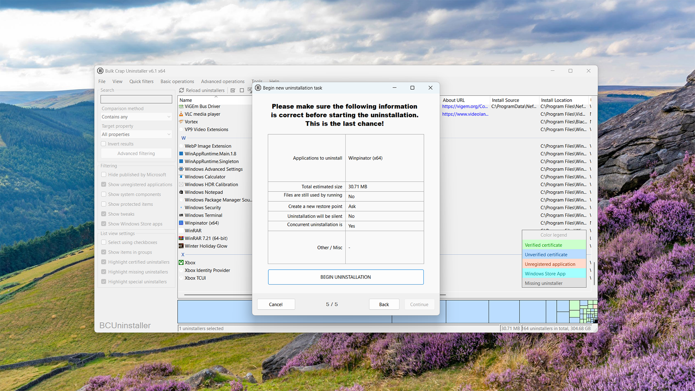The height and width of the screenshot is (391, 695).
Task: Enable Show system components
Action: [104, 194]
